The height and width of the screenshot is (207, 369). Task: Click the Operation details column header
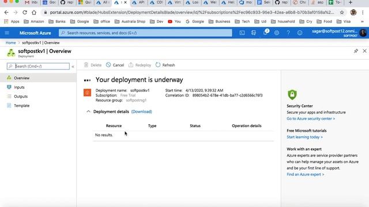[247, 126]
